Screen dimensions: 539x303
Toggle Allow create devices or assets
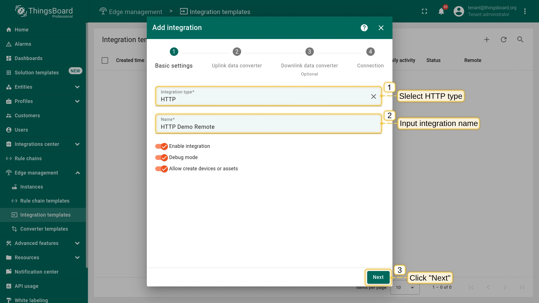point(161,169)
